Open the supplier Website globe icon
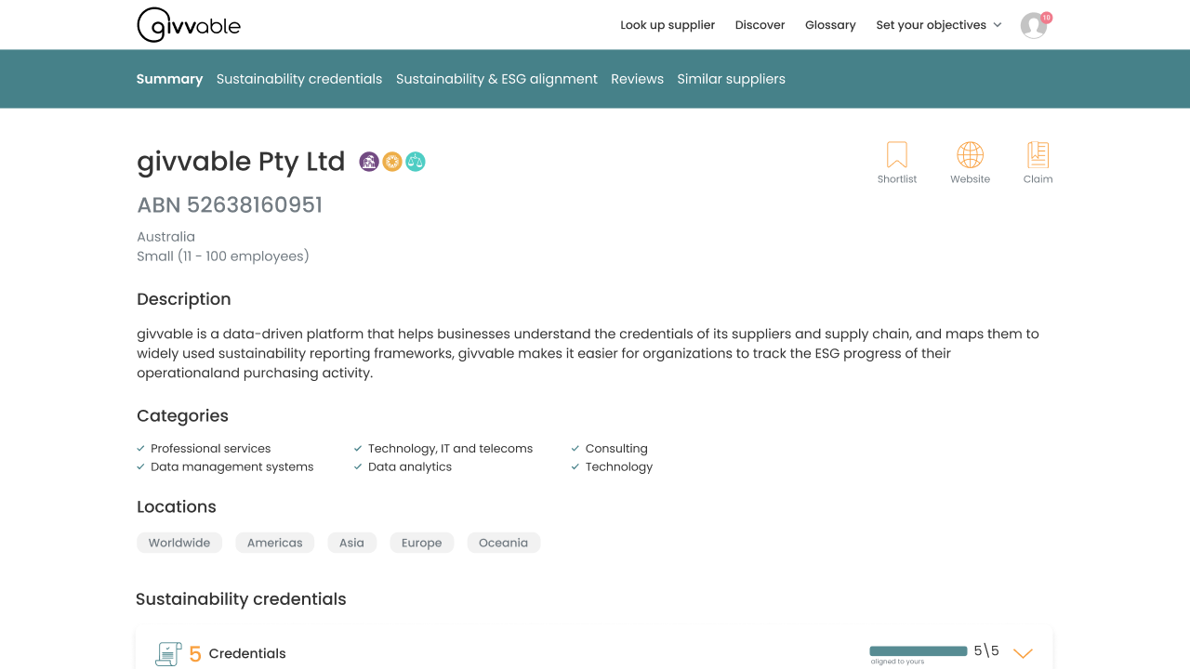This screenshot has height=669, width=1190. pyautogui.click(x=970, y=154)
